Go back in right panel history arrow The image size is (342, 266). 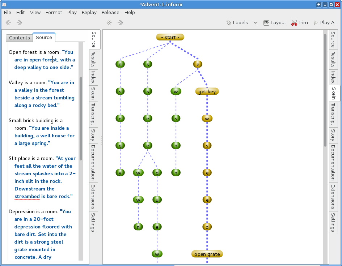click(x=110, y=22)
